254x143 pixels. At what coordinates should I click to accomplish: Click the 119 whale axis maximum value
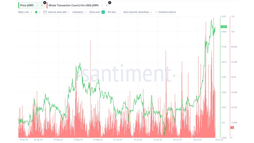[233, 17]
